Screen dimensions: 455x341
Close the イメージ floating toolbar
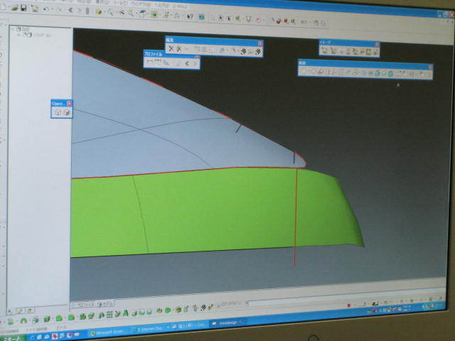[x=378, y=44]
